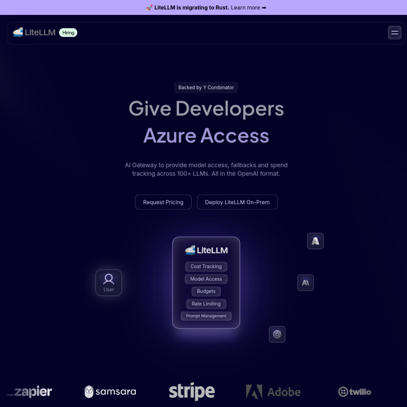This screenshot has height=407, width=407.
Task: Click the Samsara logo
Action: tap(110, 392)
